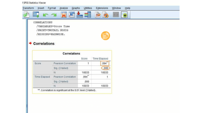The height and width of the screenshot is (113, 202).
Task: Click the .000 significance cell in Score row
Action: (106, 68)
